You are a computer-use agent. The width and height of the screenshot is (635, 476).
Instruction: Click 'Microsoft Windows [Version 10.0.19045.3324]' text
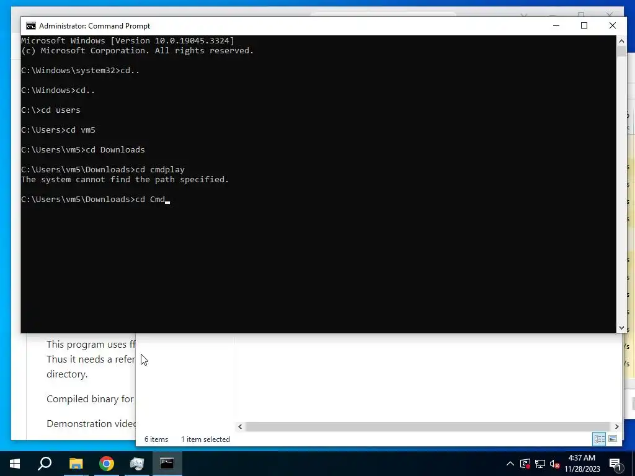[128, 40]
